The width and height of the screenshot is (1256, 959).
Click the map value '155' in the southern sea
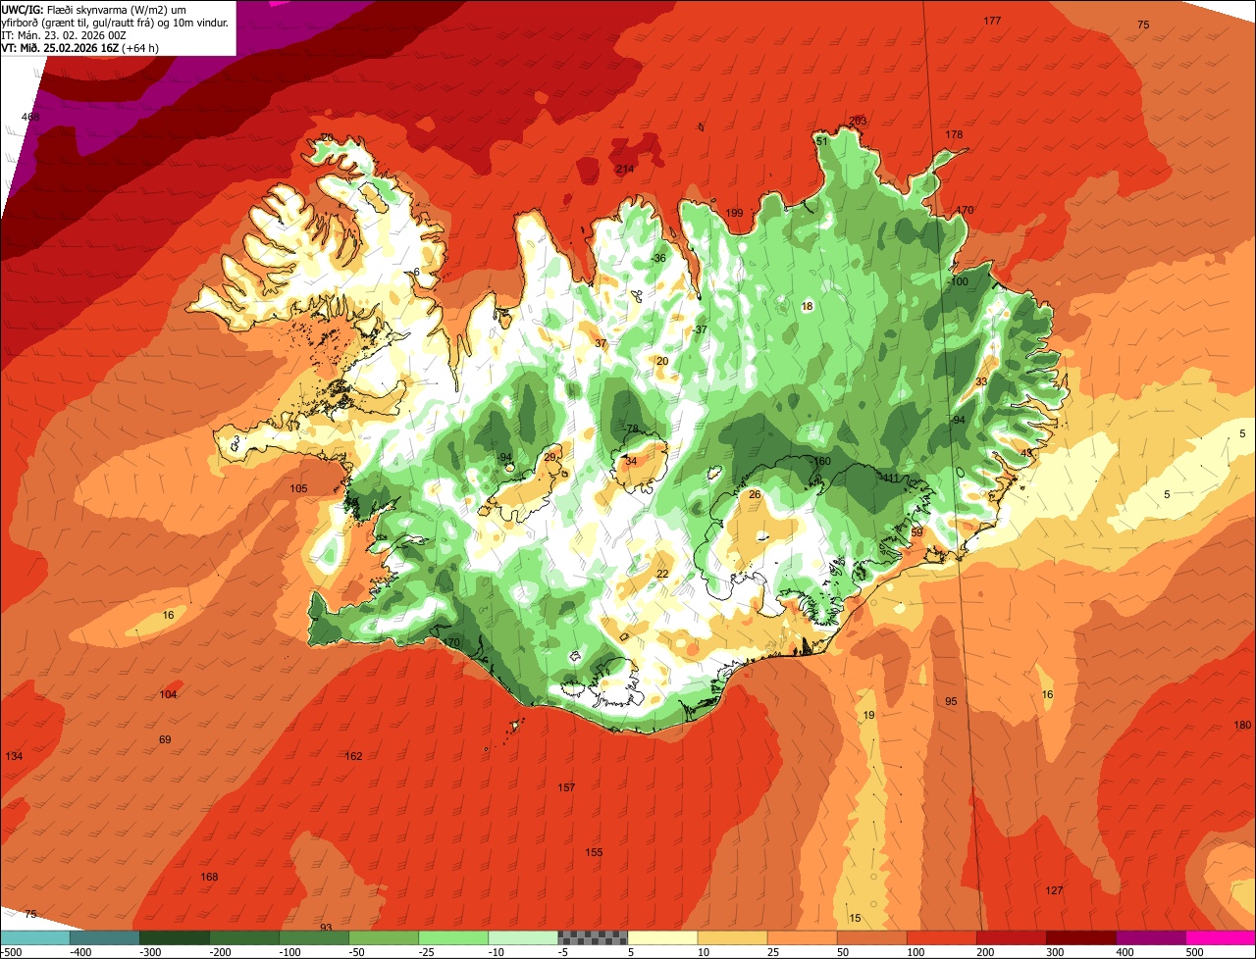pyautogui.click(x=594, y=852)
